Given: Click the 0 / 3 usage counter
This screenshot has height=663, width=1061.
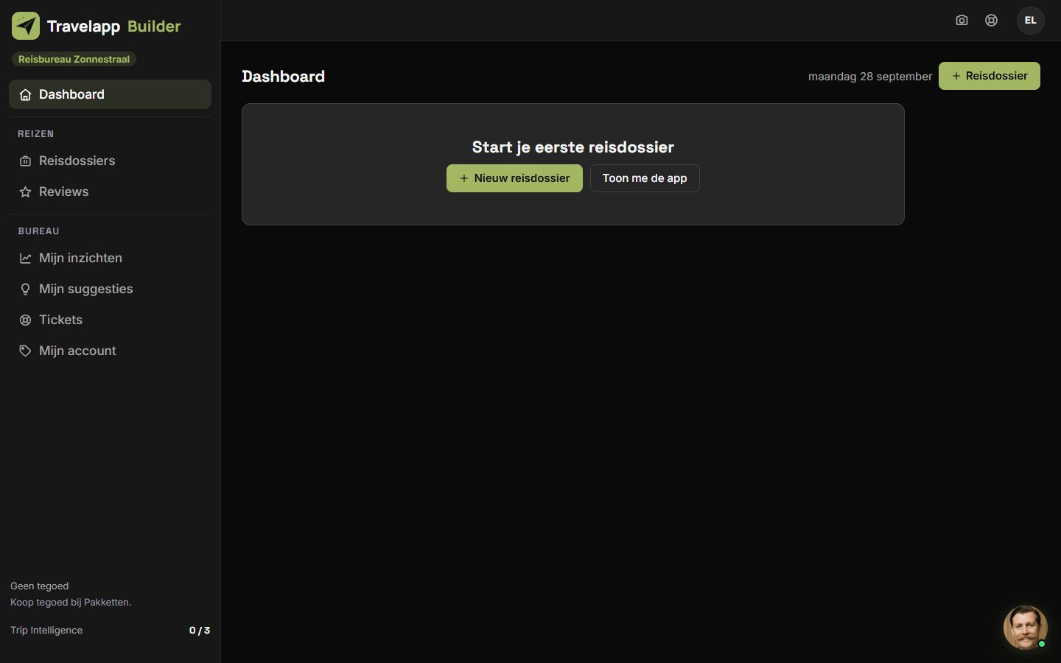Looking at the screenshot, I should point(200,631).
